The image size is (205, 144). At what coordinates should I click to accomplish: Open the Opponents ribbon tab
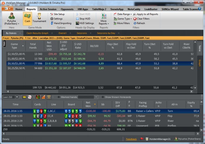tap(67, 9)
